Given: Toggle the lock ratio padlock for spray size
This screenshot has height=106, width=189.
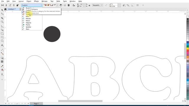Looking at the screenshot, I should click(x=89, y=5).
